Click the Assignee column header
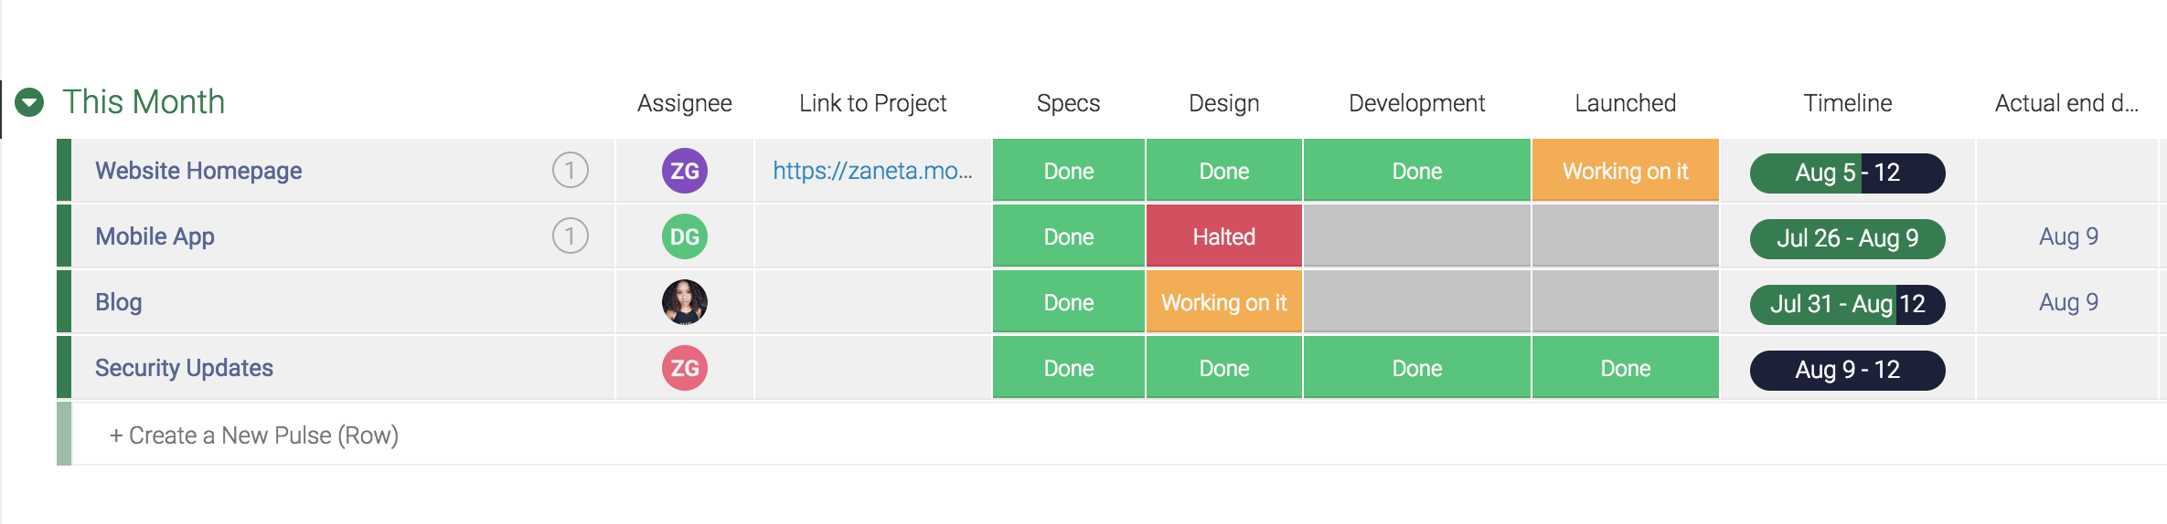This screenshot has height=524, width=2167. click(x=684, y=103)
